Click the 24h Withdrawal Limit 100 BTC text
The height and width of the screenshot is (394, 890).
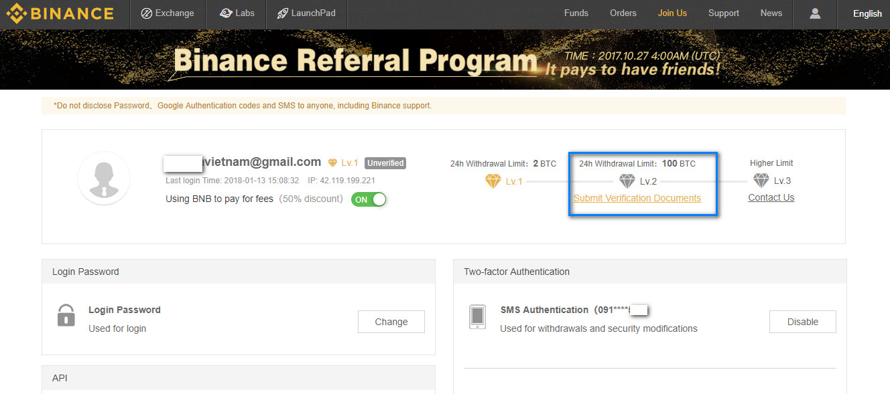pos(637,163)
